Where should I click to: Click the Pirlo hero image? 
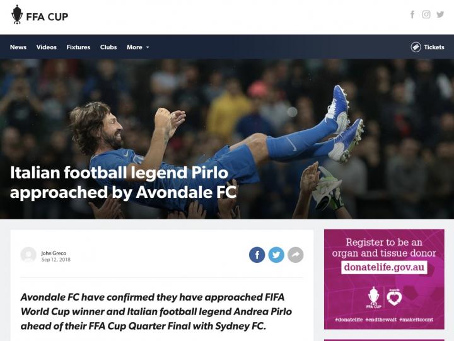pyautogui.click(x=227, y=139)
